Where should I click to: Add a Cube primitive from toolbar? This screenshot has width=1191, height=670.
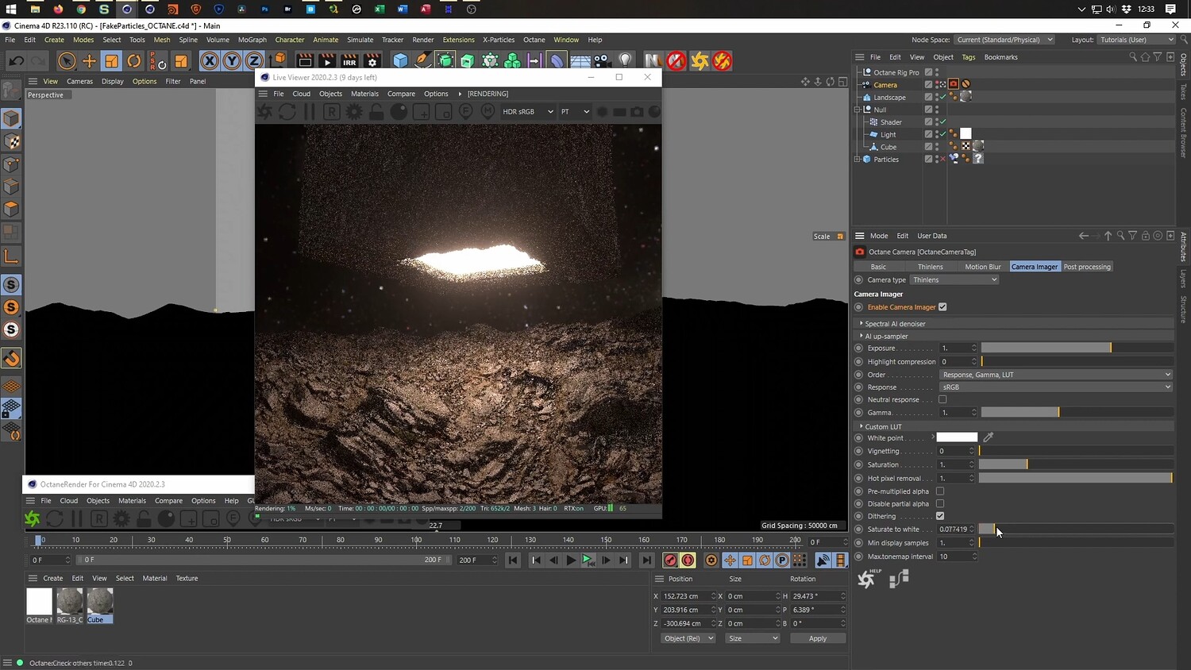(x=400, y=61)
